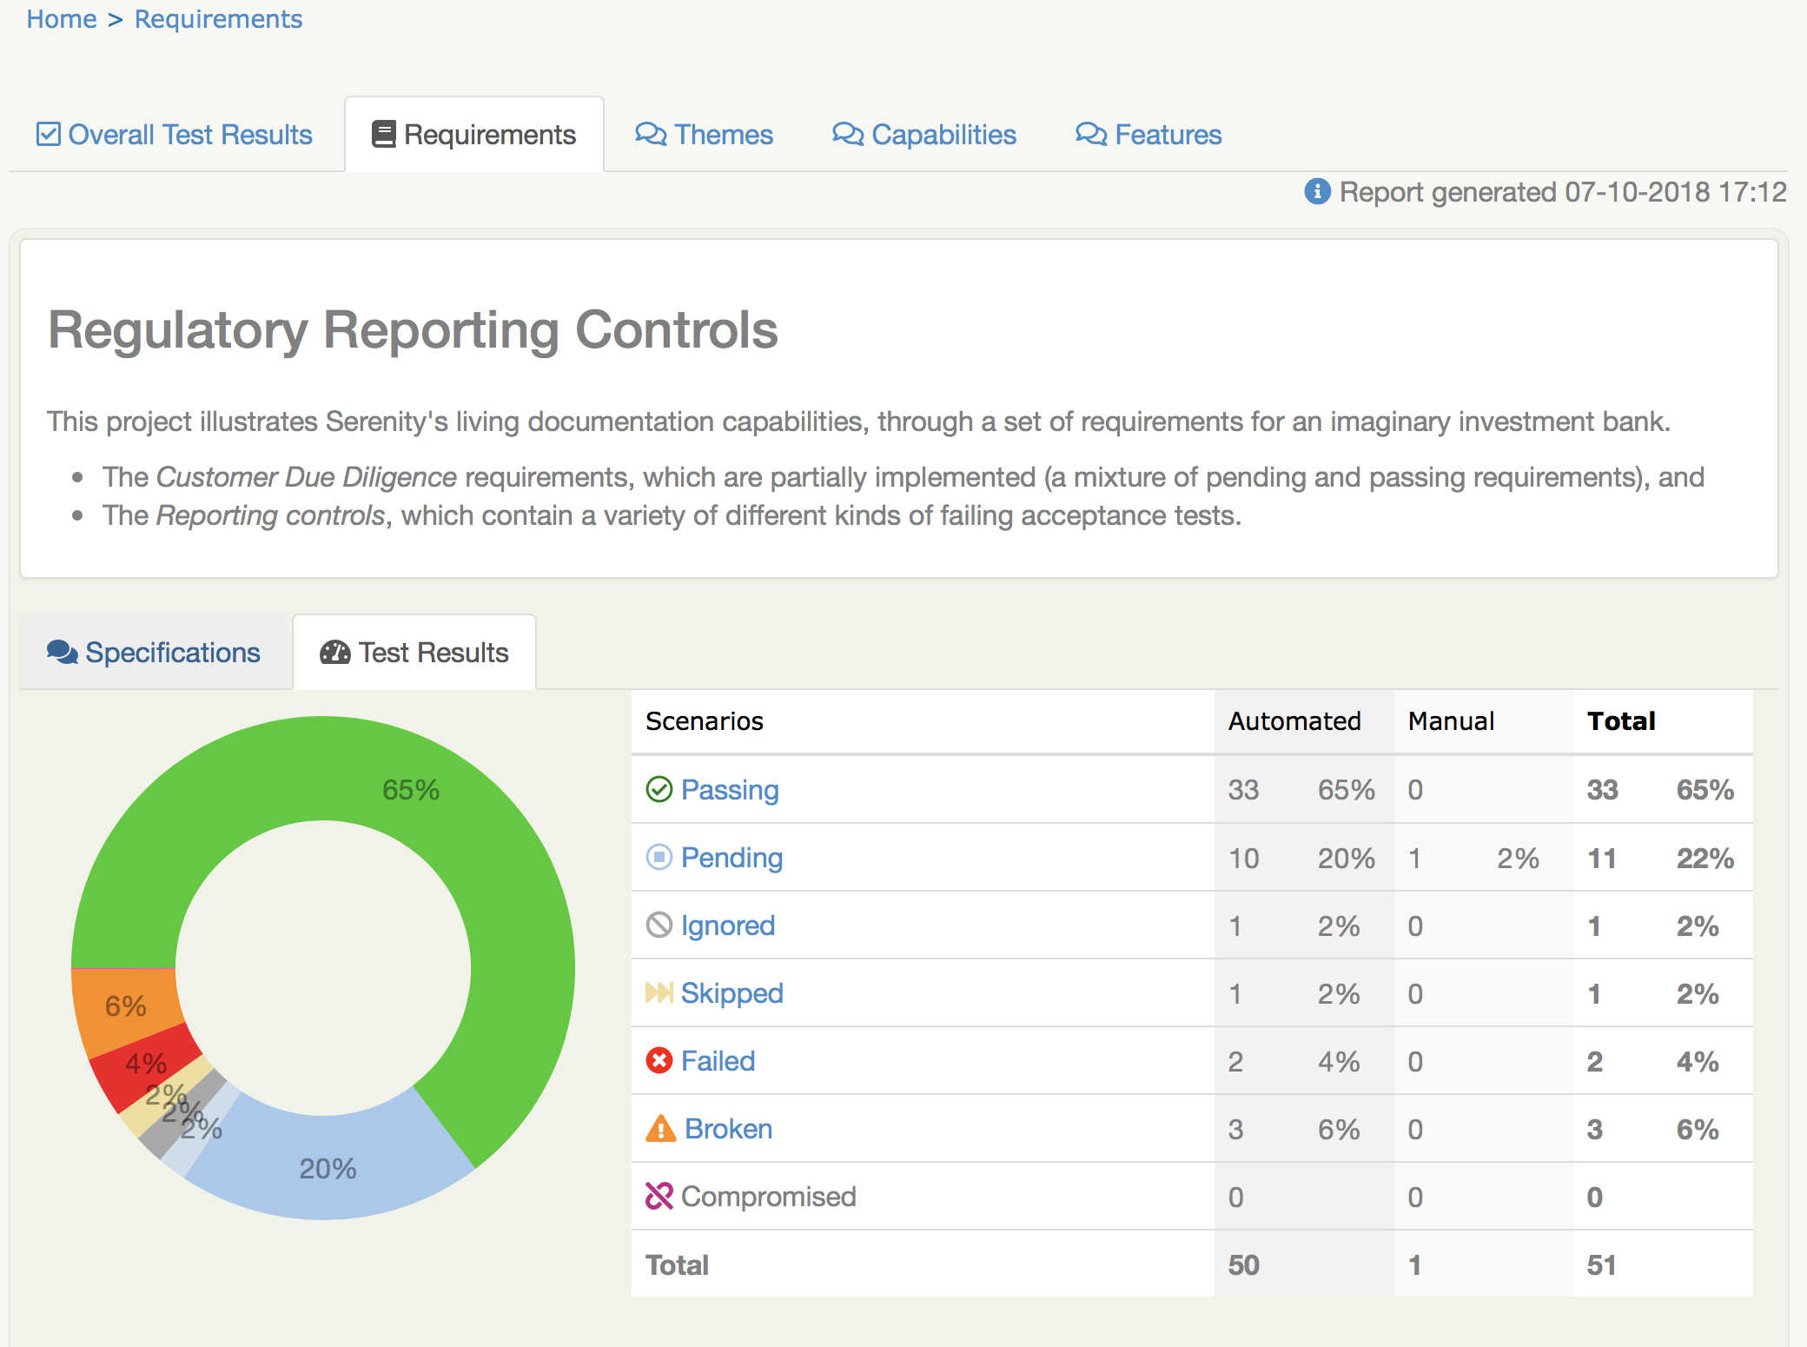The width and height of the screenshot is (1807, 1347).
Task: Click the Compromised broken-link icon
Action: click(659, 1196)
